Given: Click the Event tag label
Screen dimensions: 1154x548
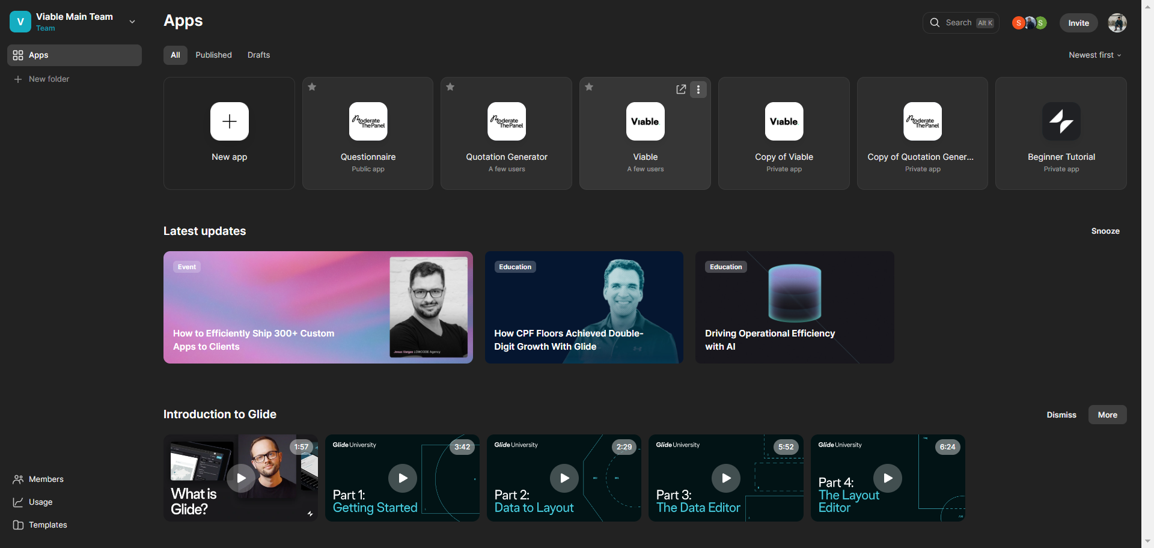Looking at the screenshot, I should point(187,267).
